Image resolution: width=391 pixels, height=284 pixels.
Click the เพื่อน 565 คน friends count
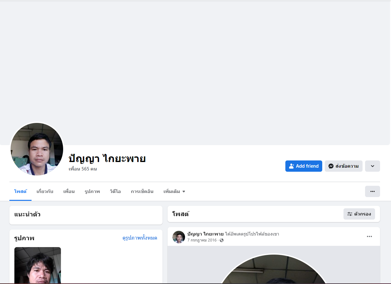83,169
